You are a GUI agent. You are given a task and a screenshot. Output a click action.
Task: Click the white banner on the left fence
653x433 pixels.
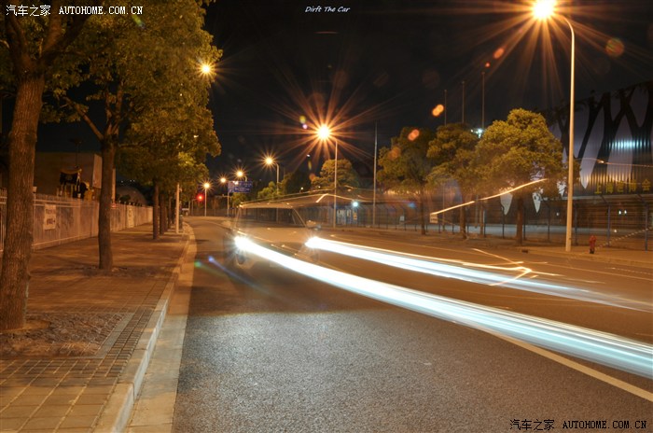pos(49,217)
